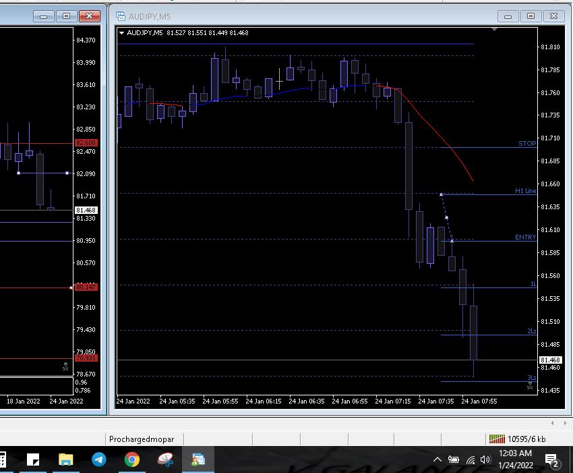Click the taskbar clock and date
This screenshot has height=473, width=573.
point(516,460)
